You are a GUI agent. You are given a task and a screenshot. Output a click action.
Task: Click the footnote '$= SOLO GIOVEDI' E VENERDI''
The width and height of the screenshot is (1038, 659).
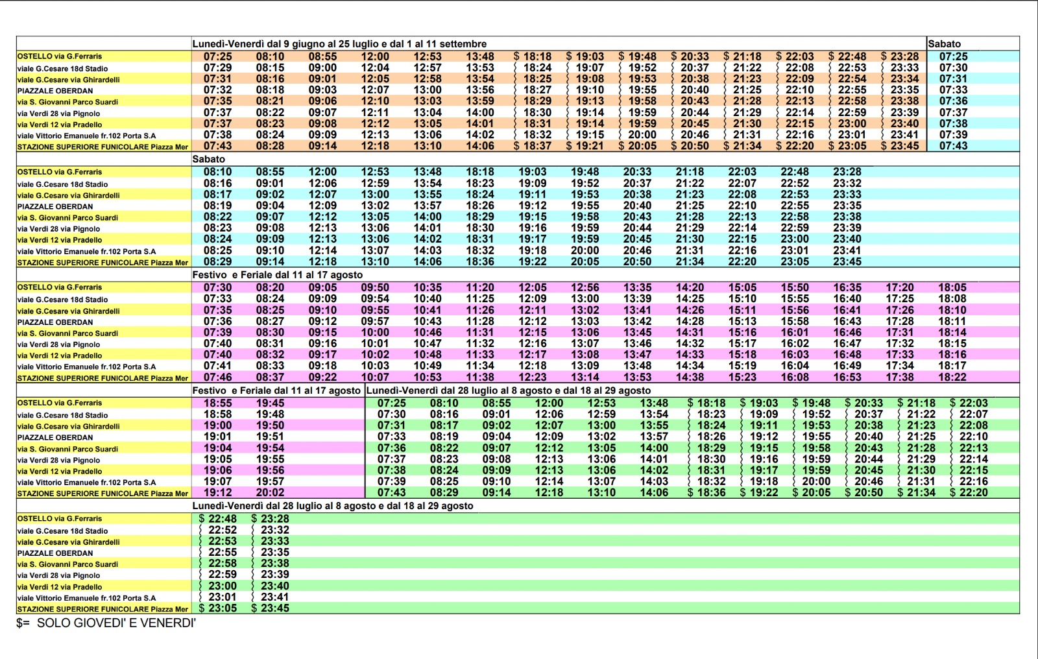(106, 623)
